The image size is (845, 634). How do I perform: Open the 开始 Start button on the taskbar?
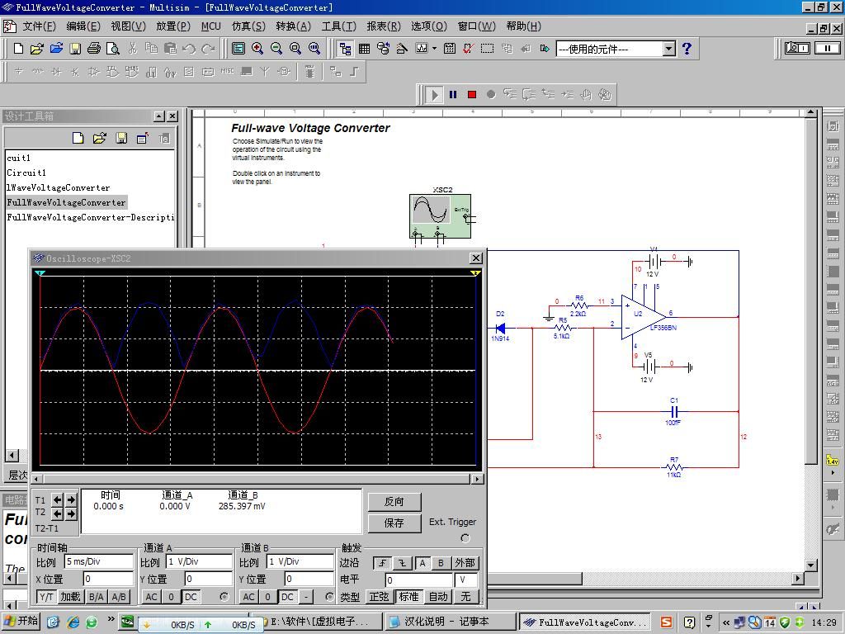[21, 622]
